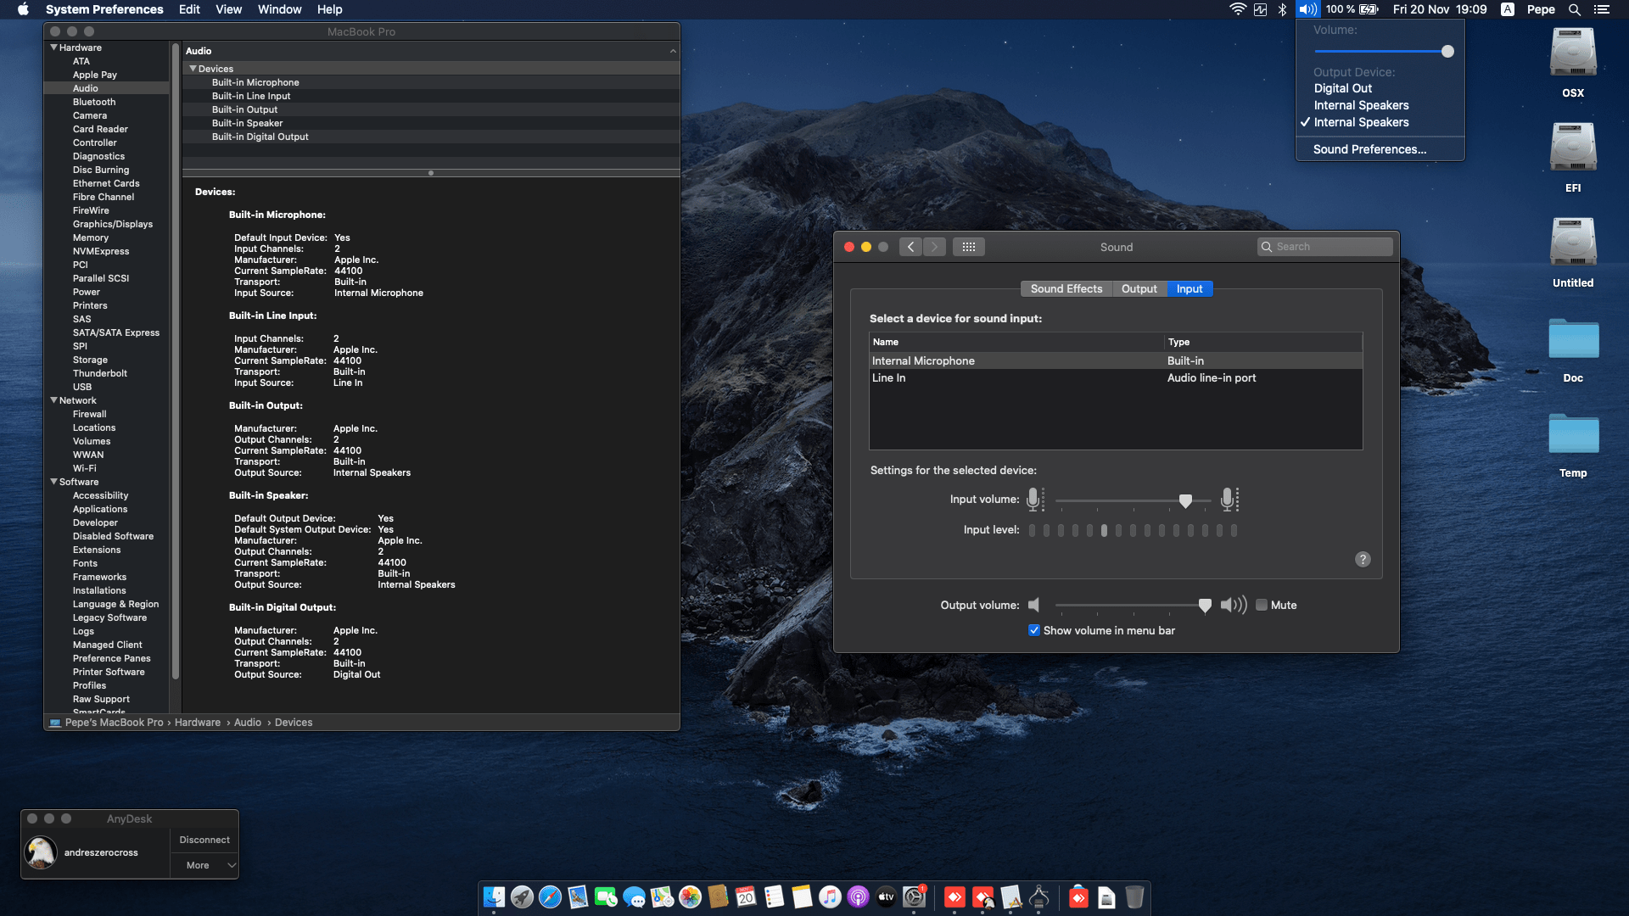Viewport: 1629px width, 916px height.
Task: Collapse the Hardware section in System Information sidebar
Action: tap(54, 47)
